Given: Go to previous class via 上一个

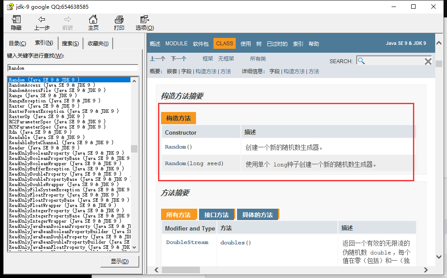Looking at the screenshot, I should tap(157, 59).
